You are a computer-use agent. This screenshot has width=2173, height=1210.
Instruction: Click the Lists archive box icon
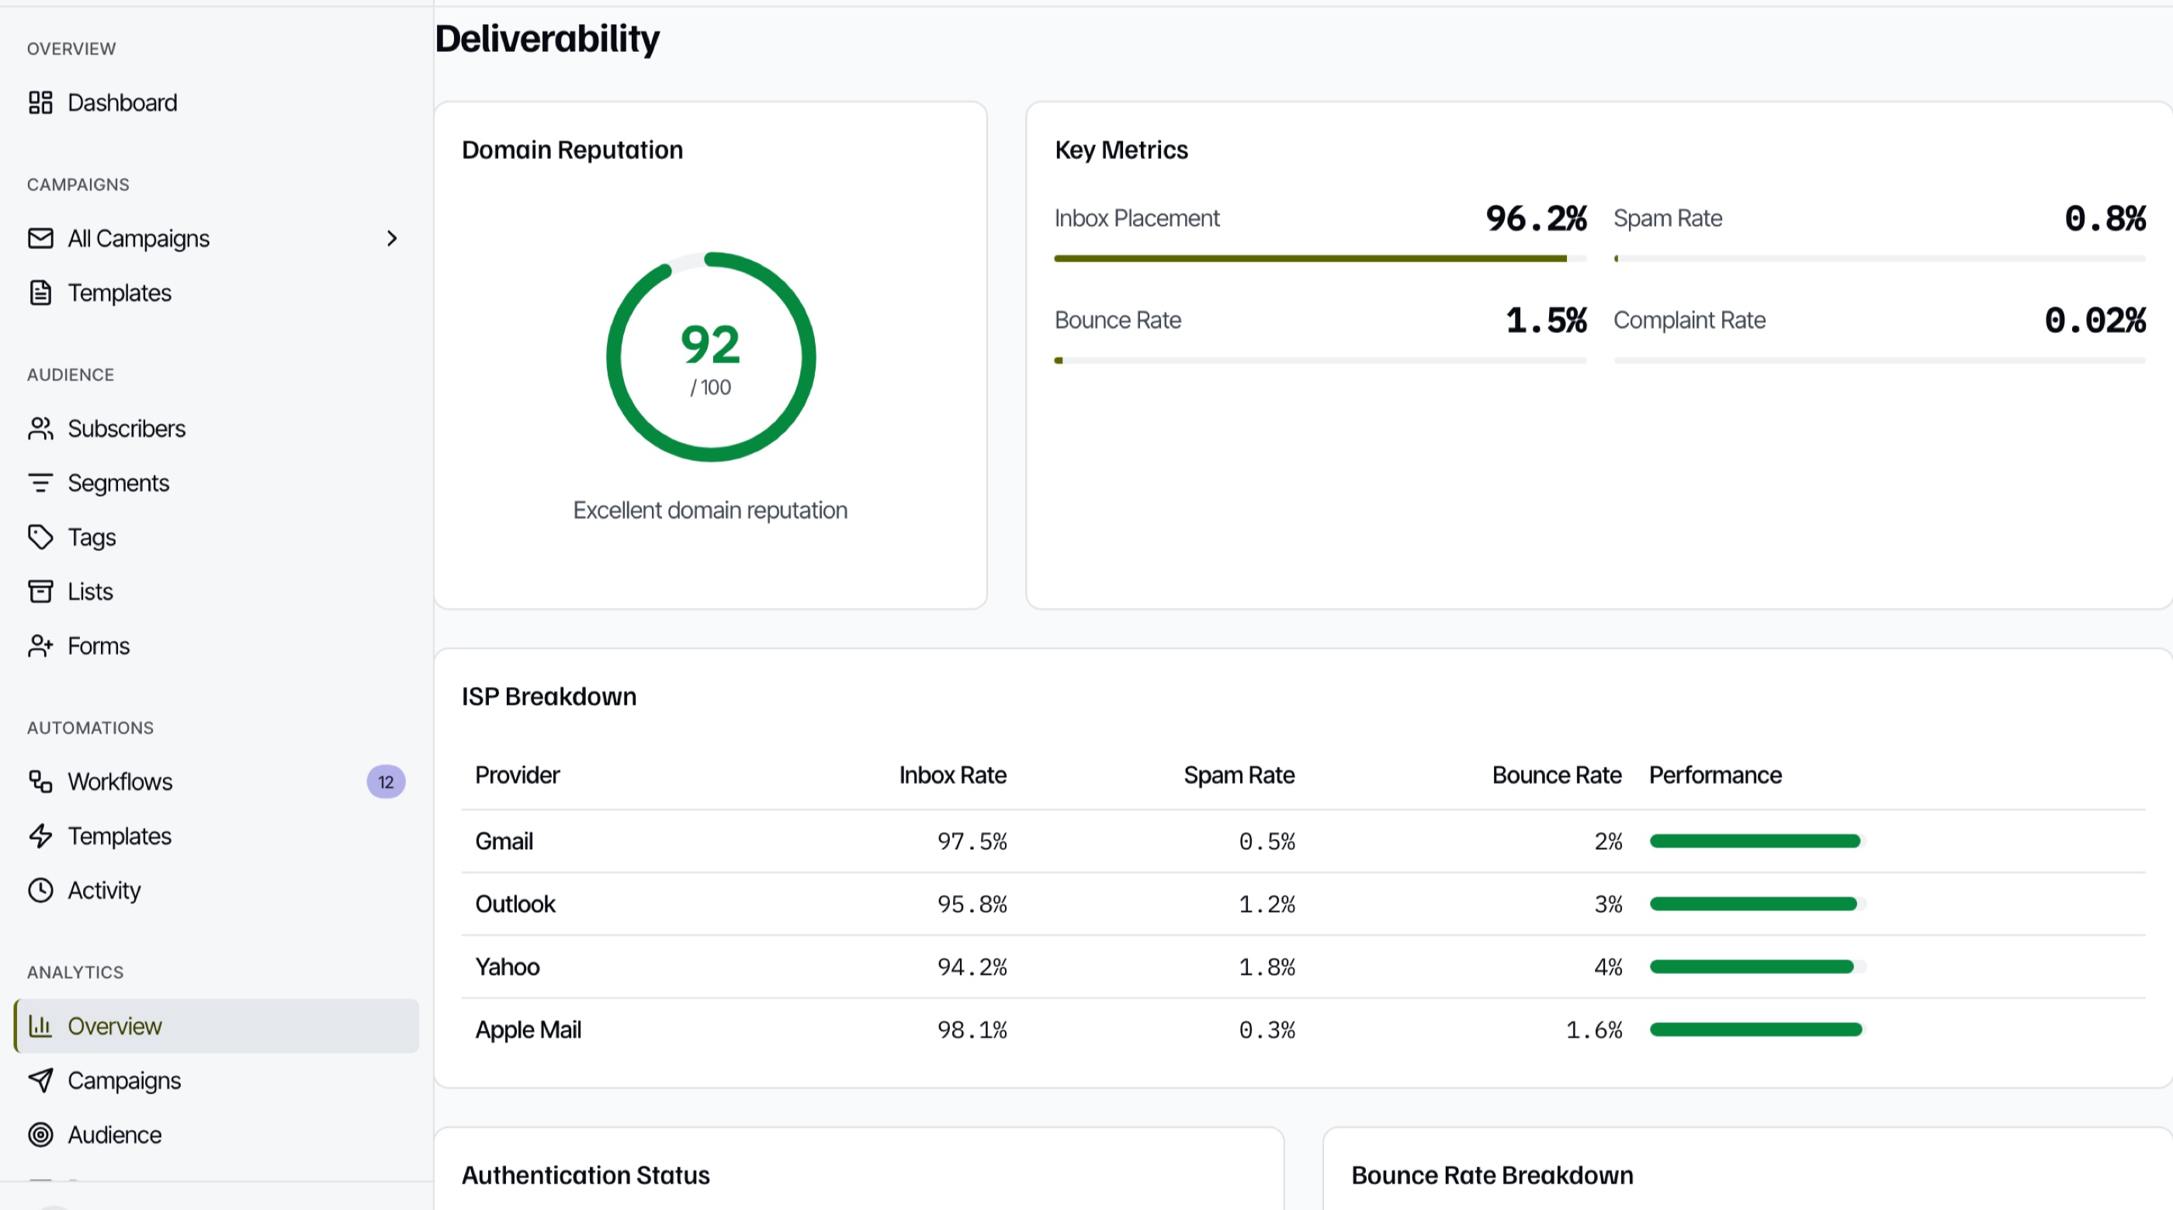pyautogui.click(x=40, y=591)
